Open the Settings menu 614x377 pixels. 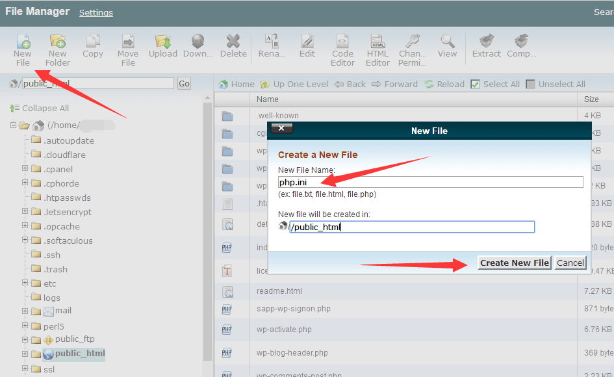click(96, 12)
